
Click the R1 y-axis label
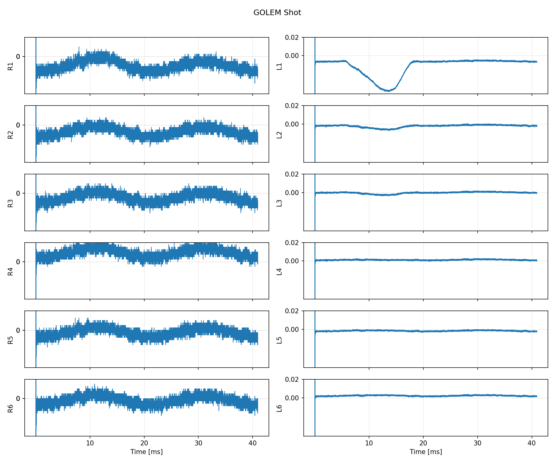tap(10, 66)
